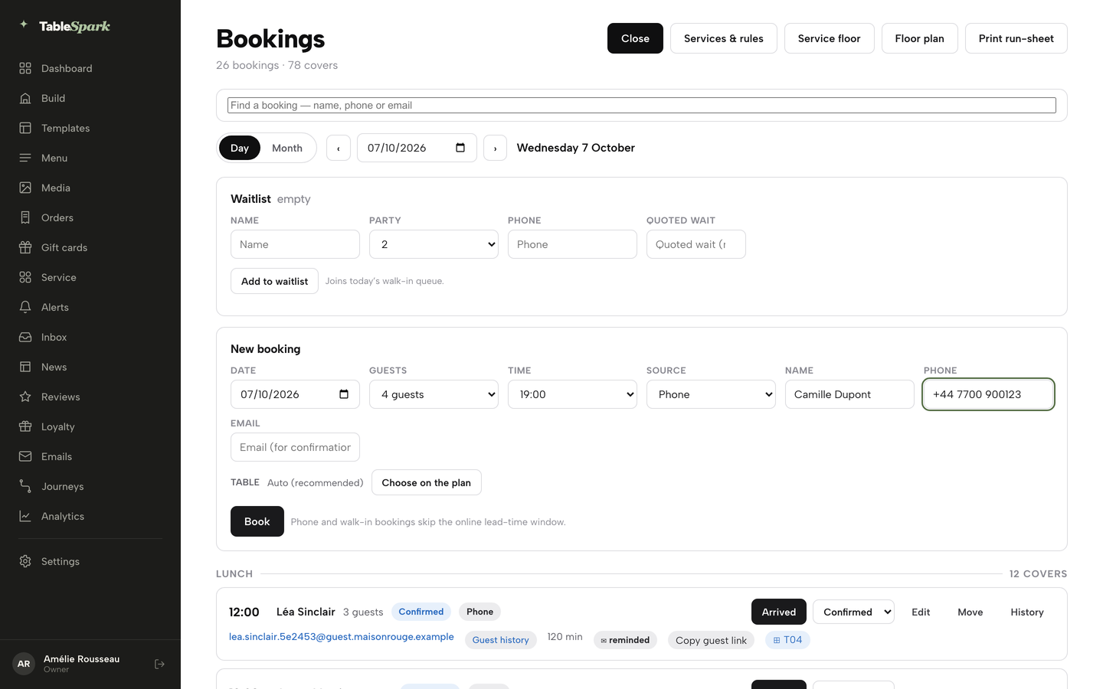1103x689 pixels.
Task: Click the black Book button
Action: 257,521
